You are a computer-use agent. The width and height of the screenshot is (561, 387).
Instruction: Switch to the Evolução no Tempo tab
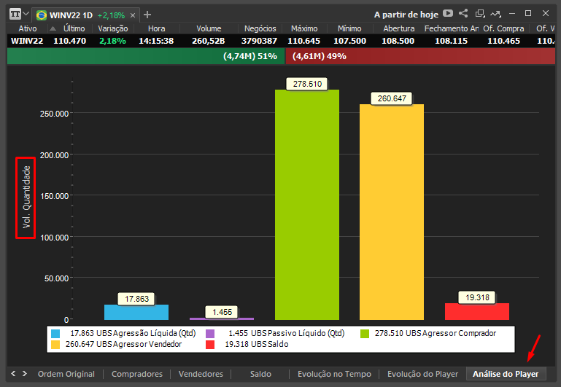[x=335, y=374]
